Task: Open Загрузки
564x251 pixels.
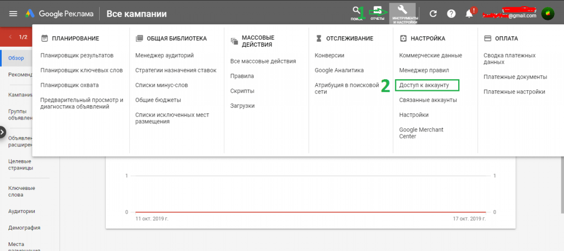Action: [242, 106]
